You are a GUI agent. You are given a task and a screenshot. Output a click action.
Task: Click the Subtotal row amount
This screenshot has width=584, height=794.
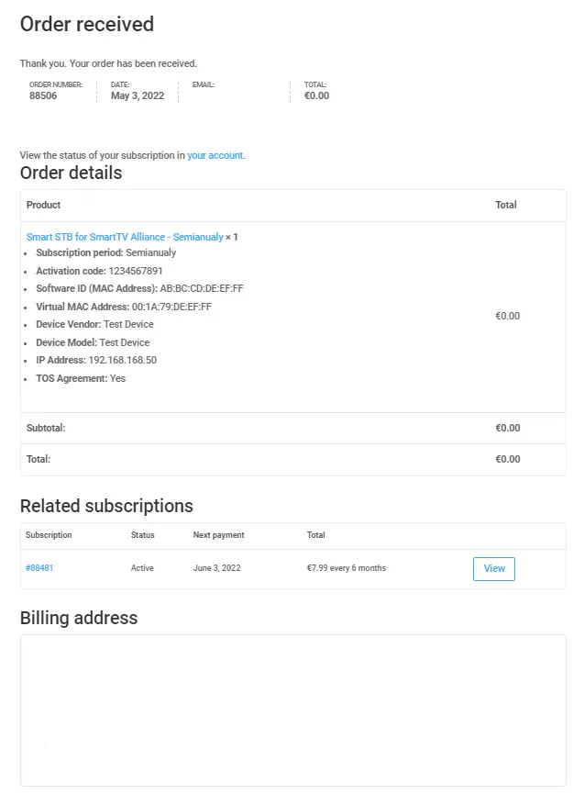coord(508,428)
